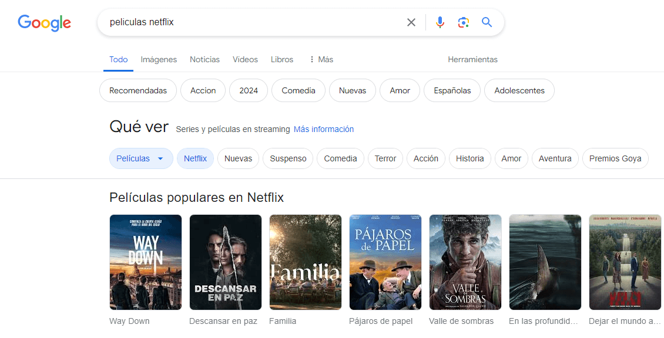Screen dimensions: 664x338
Task: Clear the search box with X icon
Action: (x=411, y=22)
